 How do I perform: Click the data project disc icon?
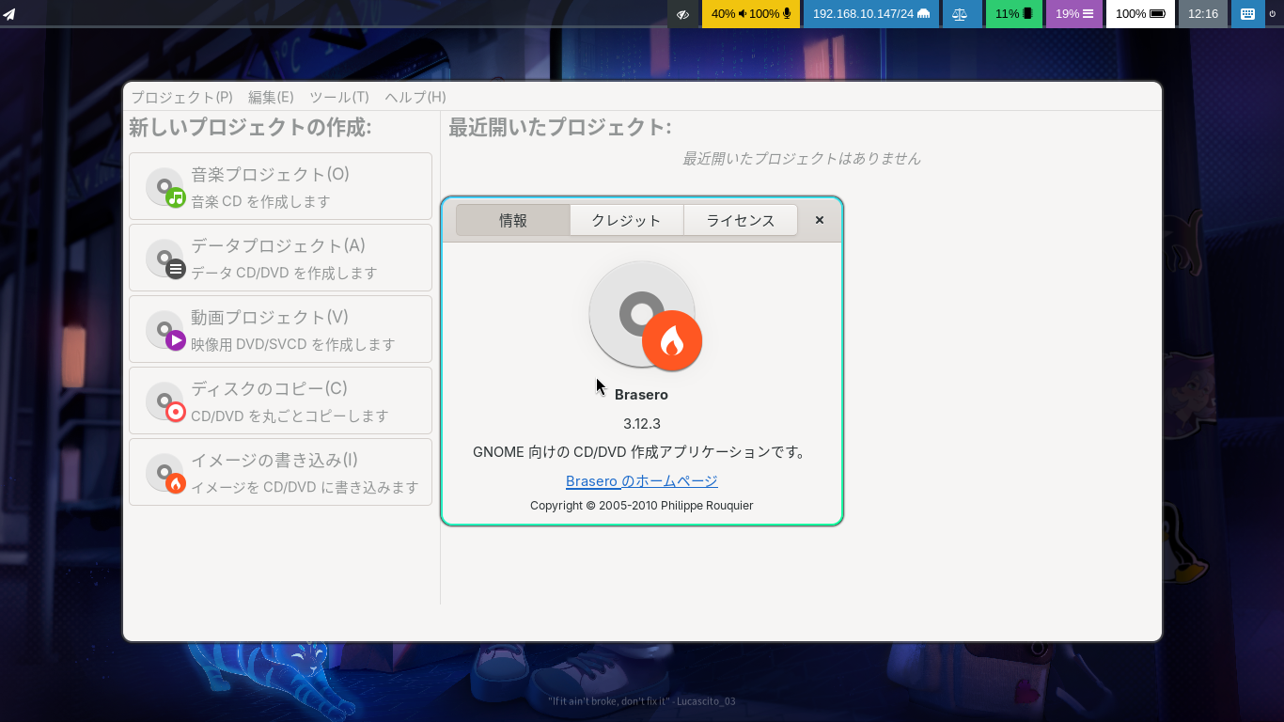(x=165, y=259)
